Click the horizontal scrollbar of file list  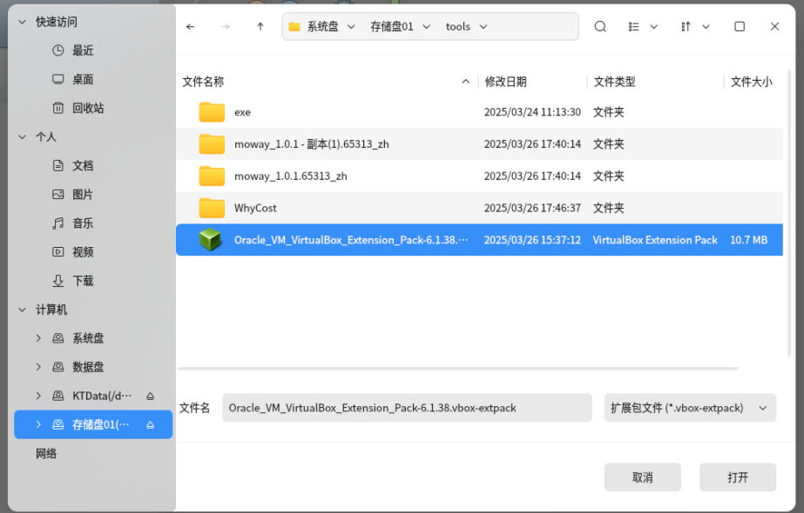pos(458,368)
